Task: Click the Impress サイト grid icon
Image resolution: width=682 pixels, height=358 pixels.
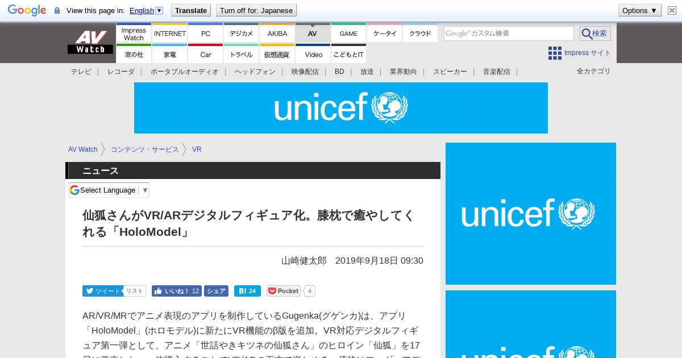Action: click(555, 53)
